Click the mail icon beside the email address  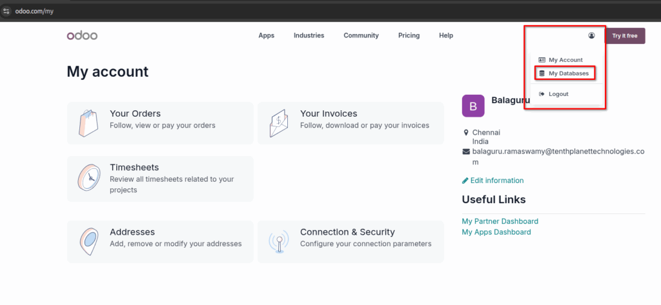tap(466, 152)
